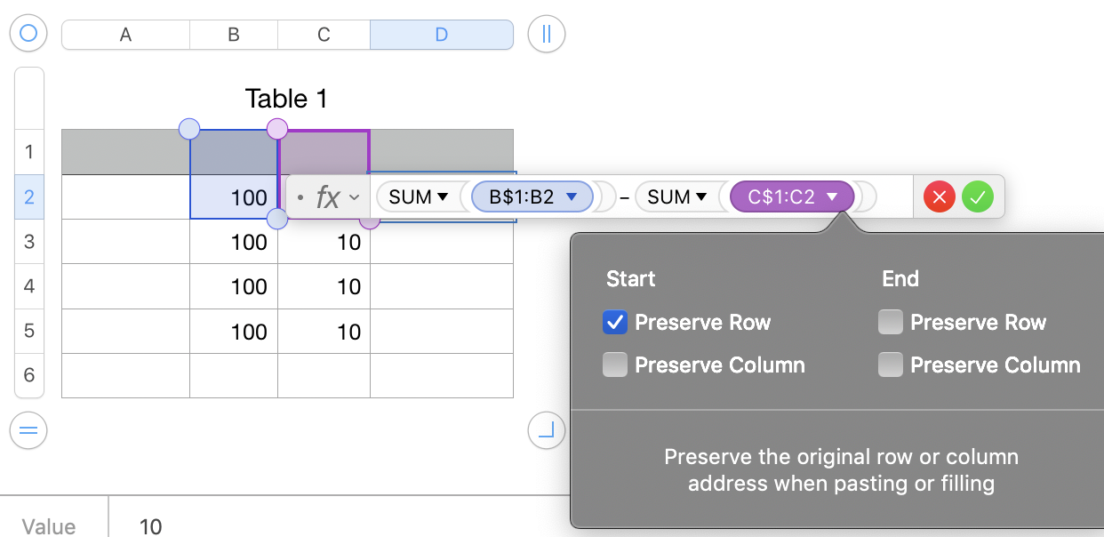The width and height of the screenshot is (1104, 537).
Task: Click the red cancel formula button
Action: coord(940,196)
